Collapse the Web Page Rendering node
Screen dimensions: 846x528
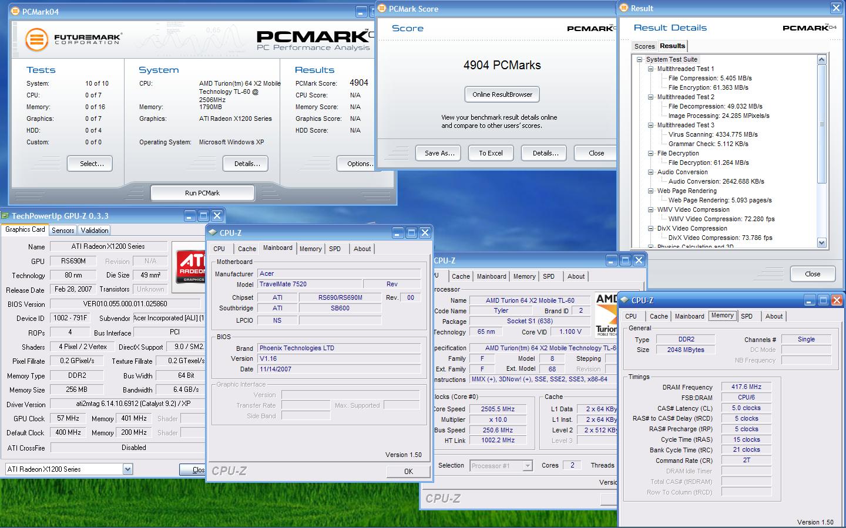tap(651, 191)
